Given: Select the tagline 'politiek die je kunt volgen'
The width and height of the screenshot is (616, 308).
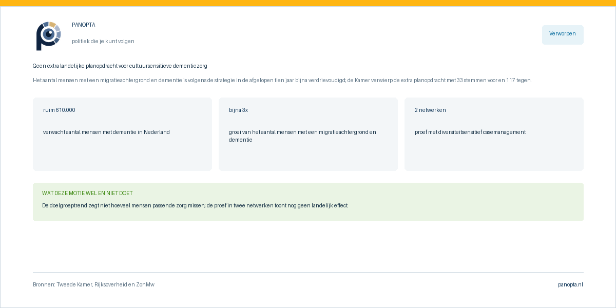Looking at the screenshot, I should click(103, 42).
